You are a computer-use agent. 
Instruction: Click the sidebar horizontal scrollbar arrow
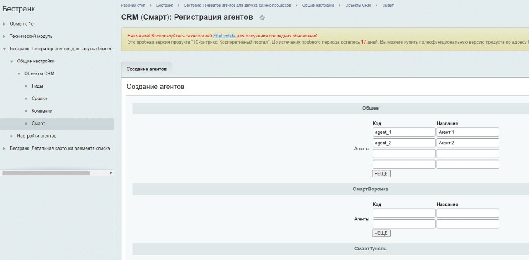[x=111, y=173]
